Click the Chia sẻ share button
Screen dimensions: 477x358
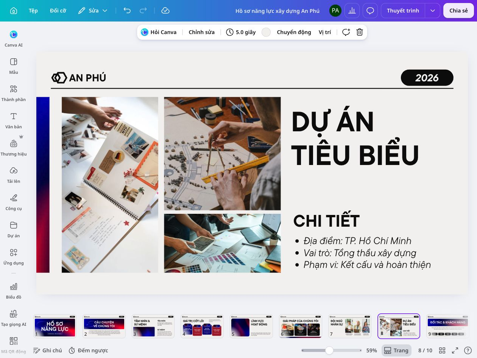[458, 11]
